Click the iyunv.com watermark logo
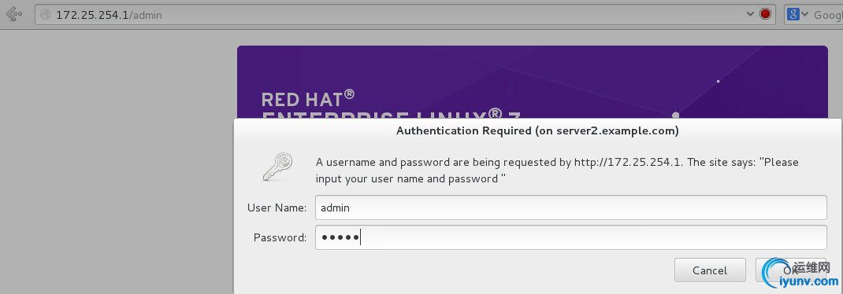Image resolution: width=843 pixels, height=294 pixels. (801, 274)
